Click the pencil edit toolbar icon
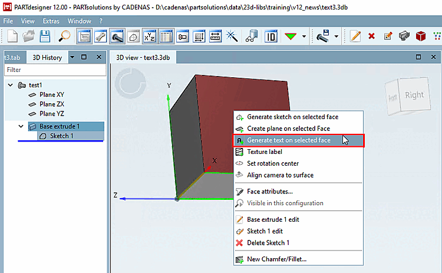442x273 pixels. point(355,37)
